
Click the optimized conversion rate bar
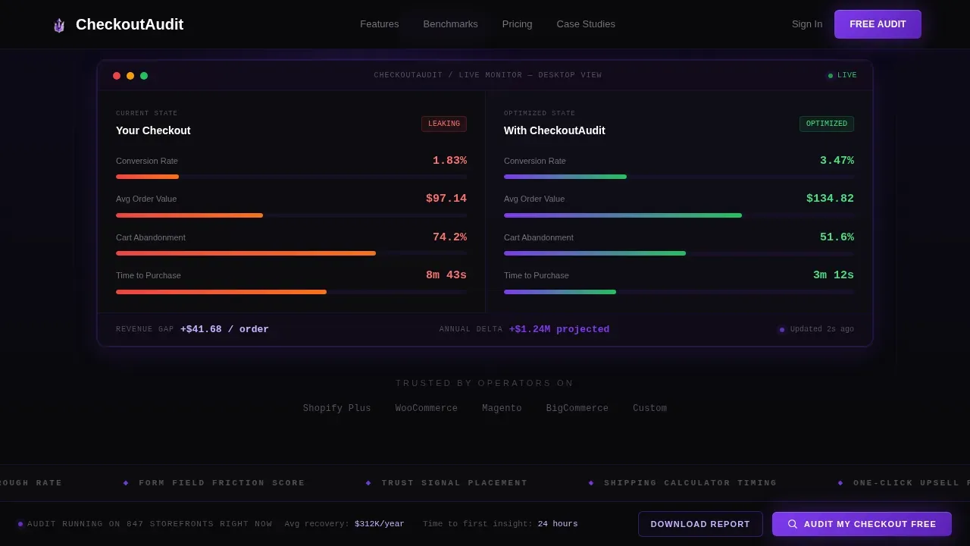[x=679, y=177]
